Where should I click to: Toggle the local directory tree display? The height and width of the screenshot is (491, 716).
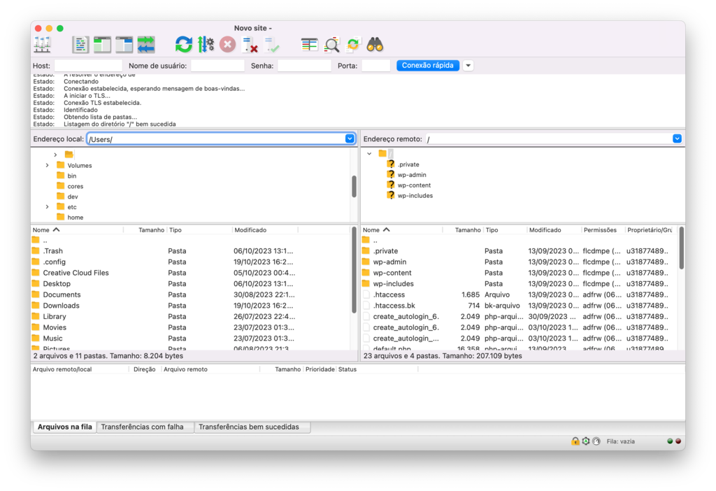pyautogui.click(x=101, y=44)
